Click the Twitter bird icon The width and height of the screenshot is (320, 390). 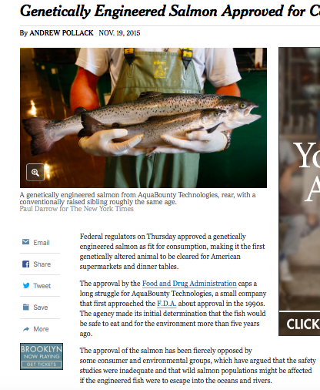click(26, 285)
